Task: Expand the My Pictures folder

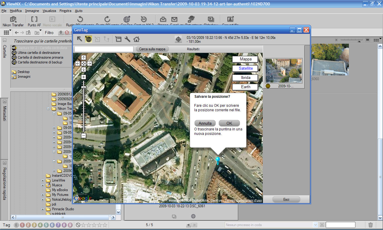Action: coord(43,195)
